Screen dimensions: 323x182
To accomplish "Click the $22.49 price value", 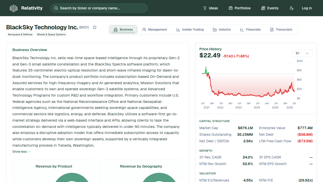I will pos(210,55).
